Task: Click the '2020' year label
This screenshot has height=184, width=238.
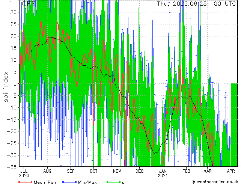Action: coord(24,176)
